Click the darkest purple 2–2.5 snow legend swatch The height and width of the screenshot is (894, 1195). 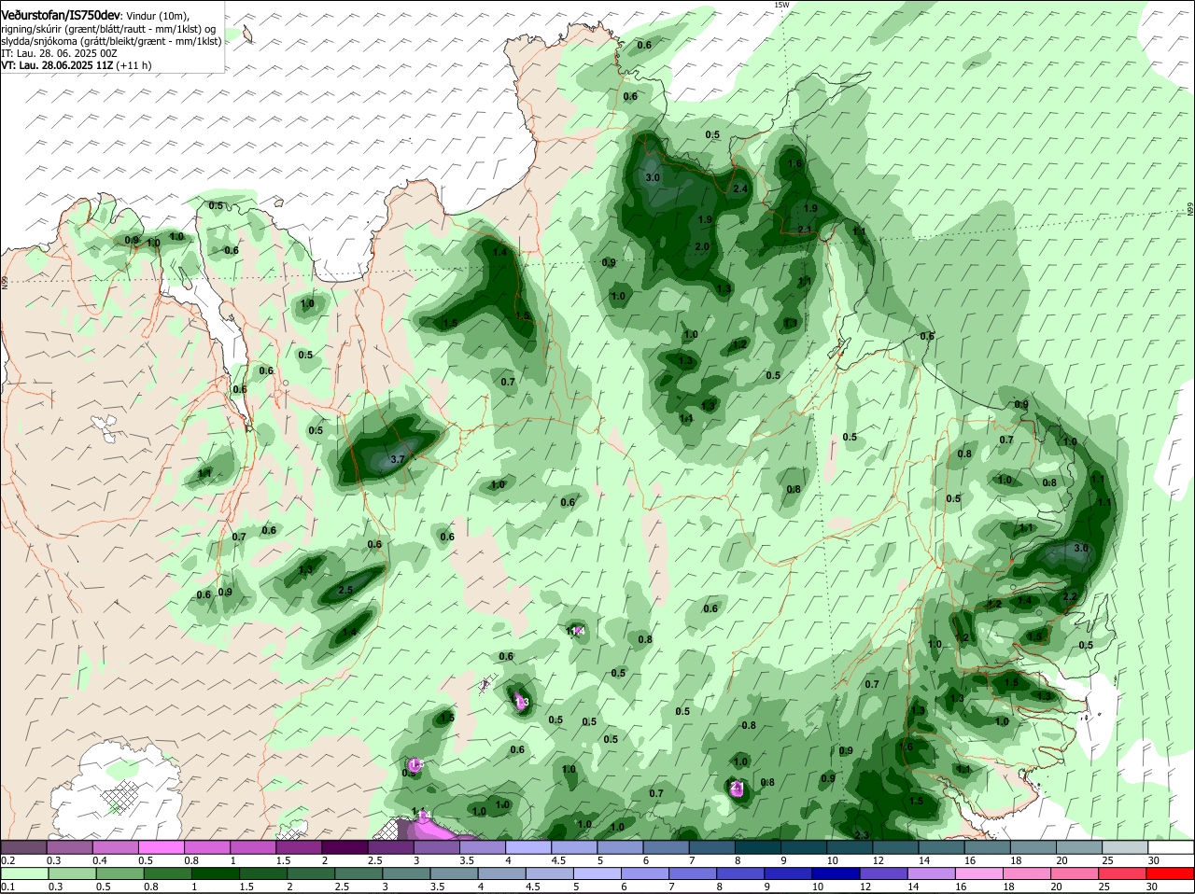345,847
